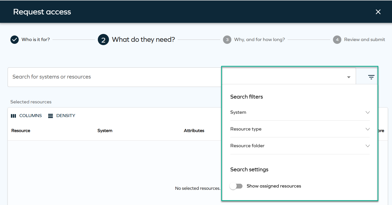Click the Resource column header

(21, 131)
